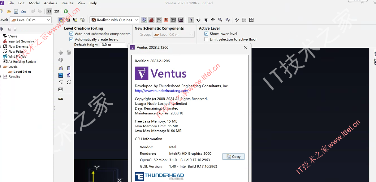Select the measure ruler tool icon

pos(61,99)
